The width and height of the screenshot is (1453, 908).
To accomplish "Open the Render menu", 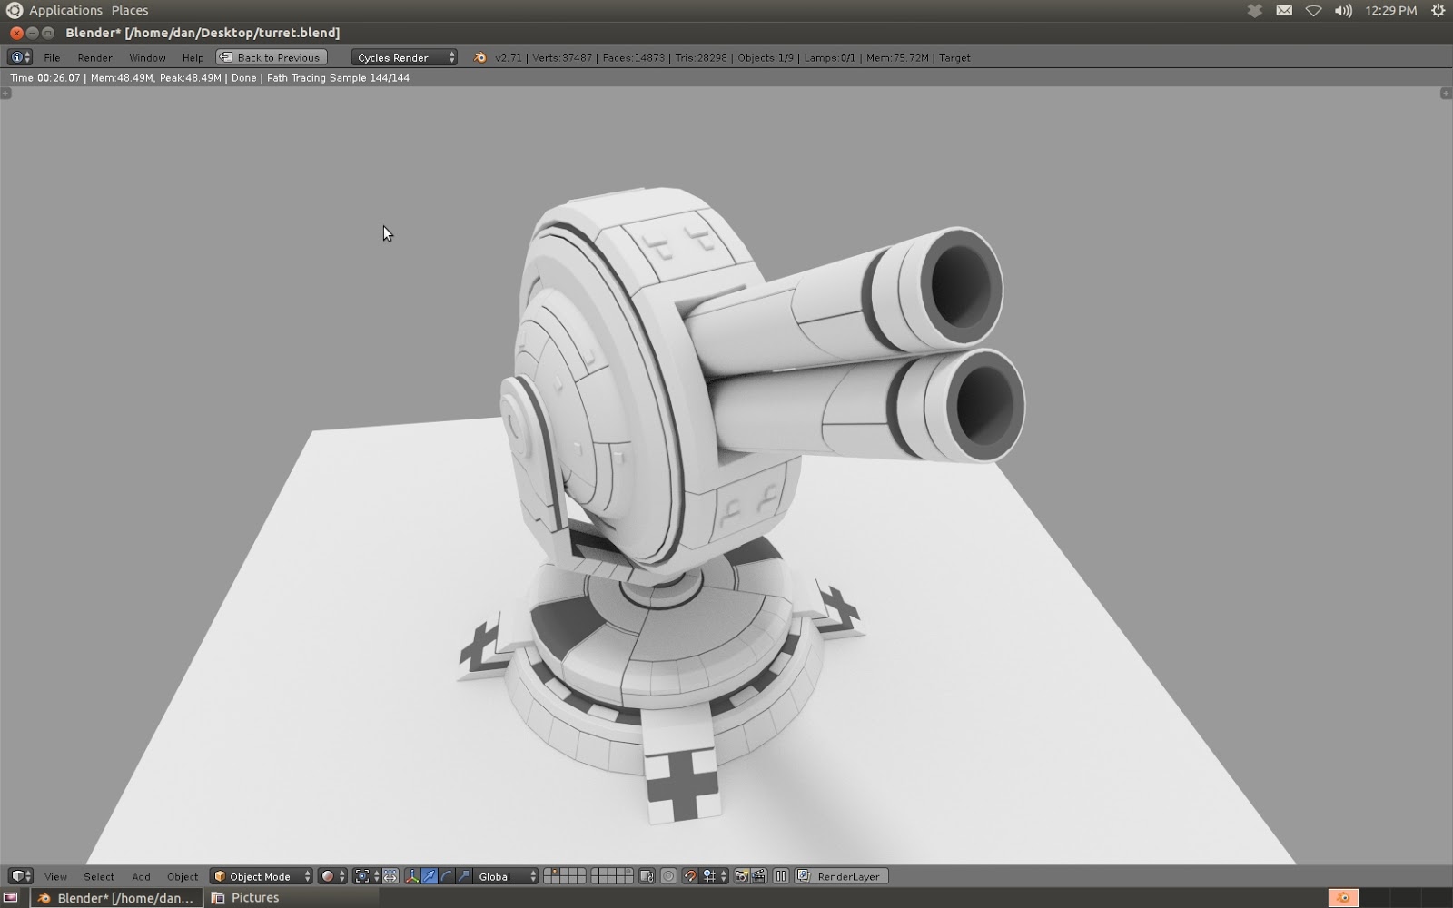I will (x=94, y=57).
